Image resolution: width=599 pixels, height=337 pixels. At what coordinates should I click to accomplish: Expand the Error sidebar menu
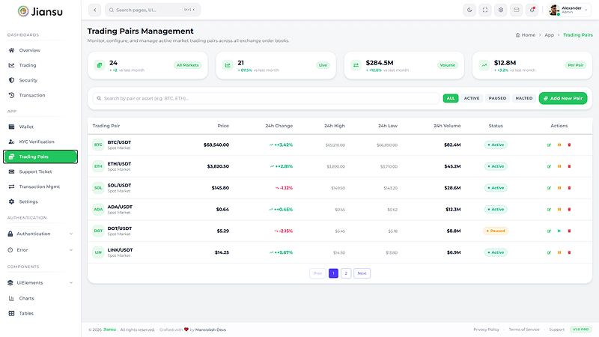coord(40,250)
